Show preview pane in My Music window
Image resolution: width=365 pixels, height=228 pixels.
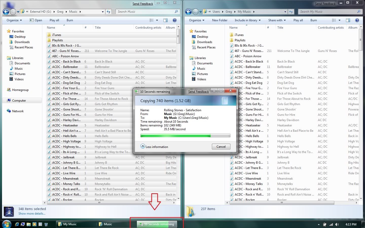tap(348, 20)
